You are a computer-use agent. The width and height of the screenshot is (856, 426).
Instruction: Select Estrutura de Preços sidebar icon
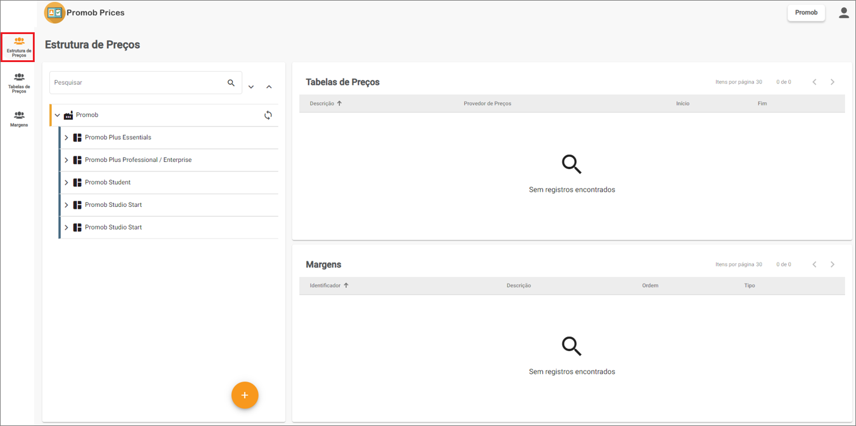(x=19, y=47)
